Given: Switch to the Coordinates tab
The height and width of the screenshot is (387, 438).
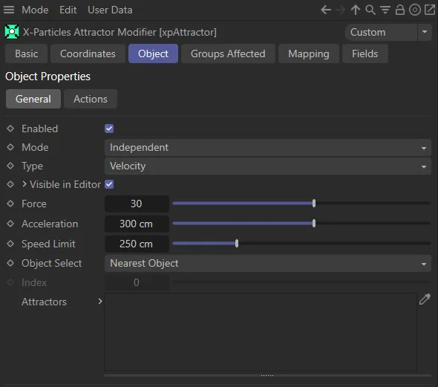Looking at the screenshot, I should click(88, 53).
